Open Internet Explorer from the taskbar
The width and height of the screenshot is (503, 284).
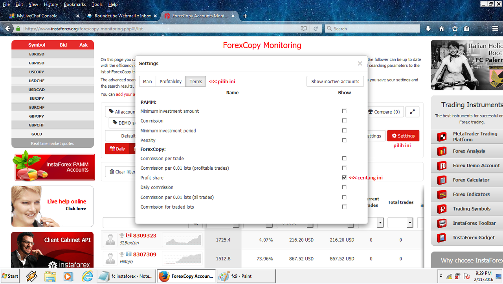(x=87, y=276)
